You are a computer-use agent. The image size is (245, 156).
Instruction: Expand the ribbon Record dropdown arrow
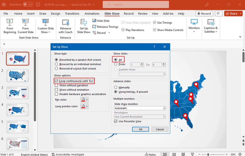pos(109,33)
